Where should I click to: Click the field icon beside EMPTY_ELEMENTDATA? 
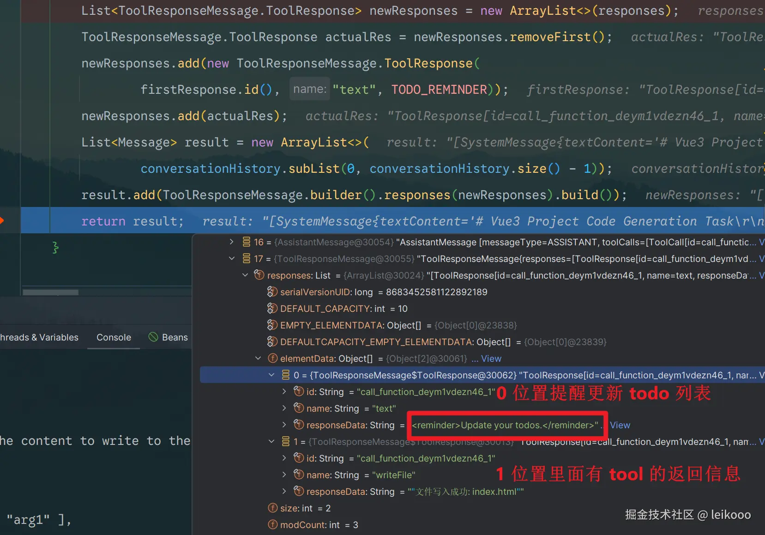(272, 325)
